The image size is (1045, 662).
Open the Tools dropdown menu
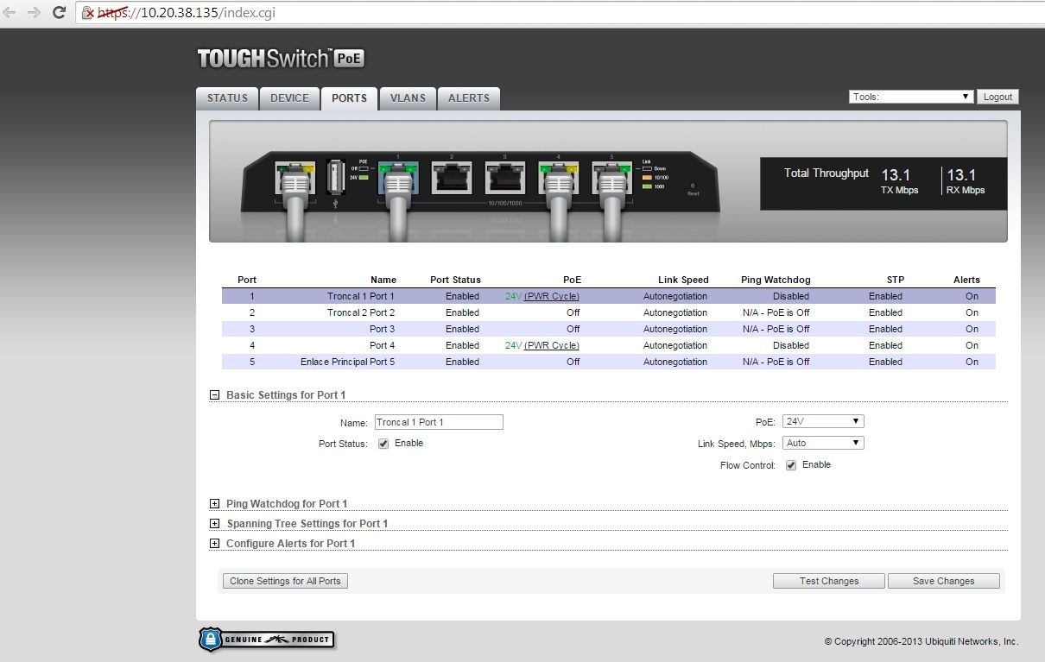(x=911, y=97)
